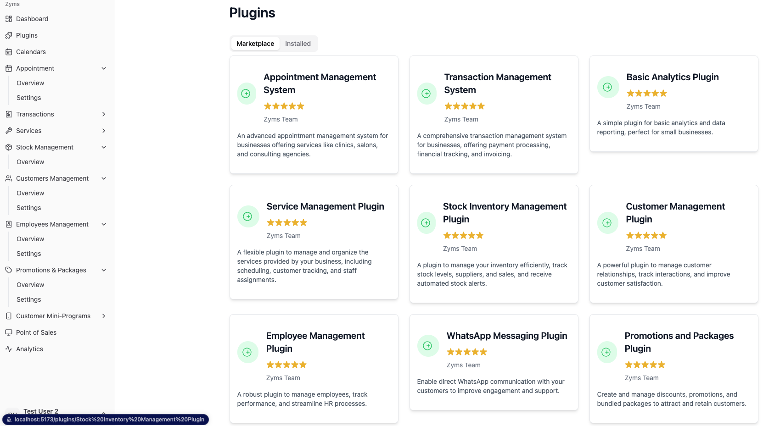Click the Transactions receipt icon in sidebar
Screen dimensions: 763x426
[x=9, y=114]
